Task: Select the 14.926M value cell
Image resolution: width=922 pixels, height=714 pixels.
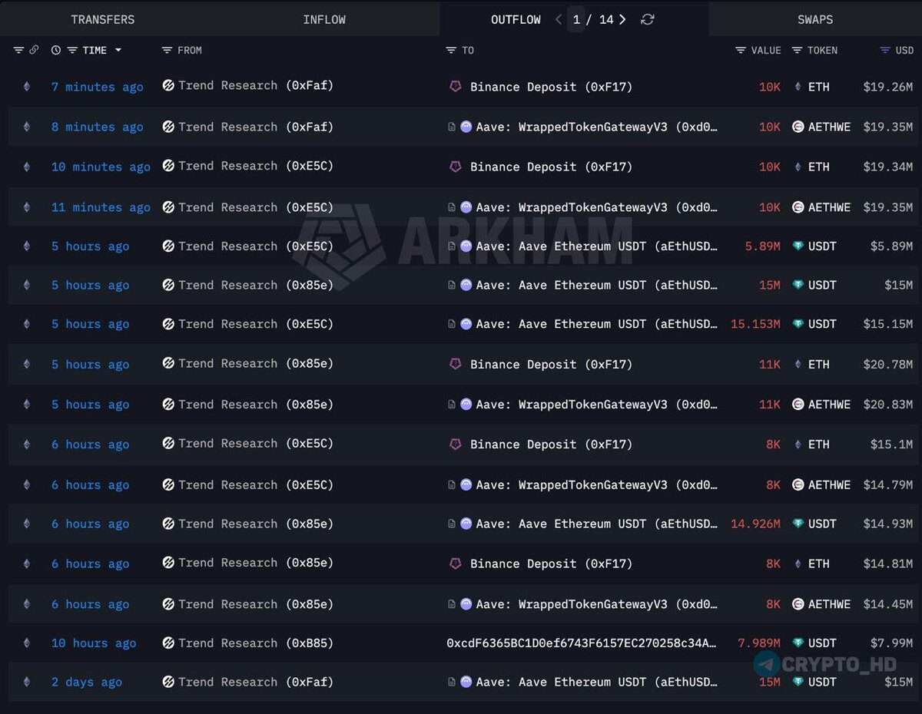Action: tap(755, 524)
